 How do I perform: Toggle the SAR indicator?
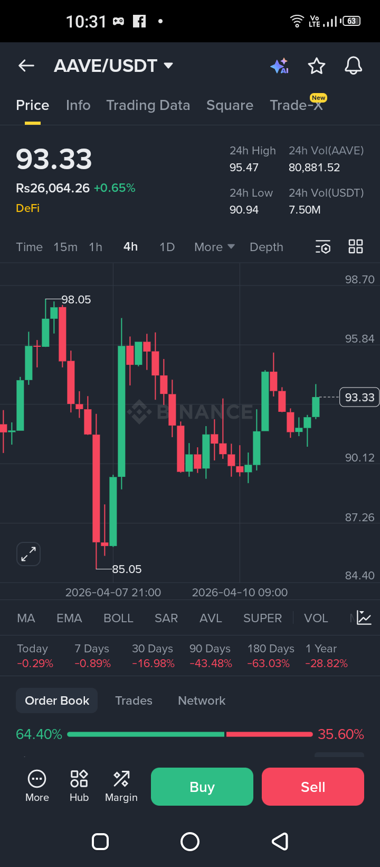pyautogui.click(x=166, y=618)
